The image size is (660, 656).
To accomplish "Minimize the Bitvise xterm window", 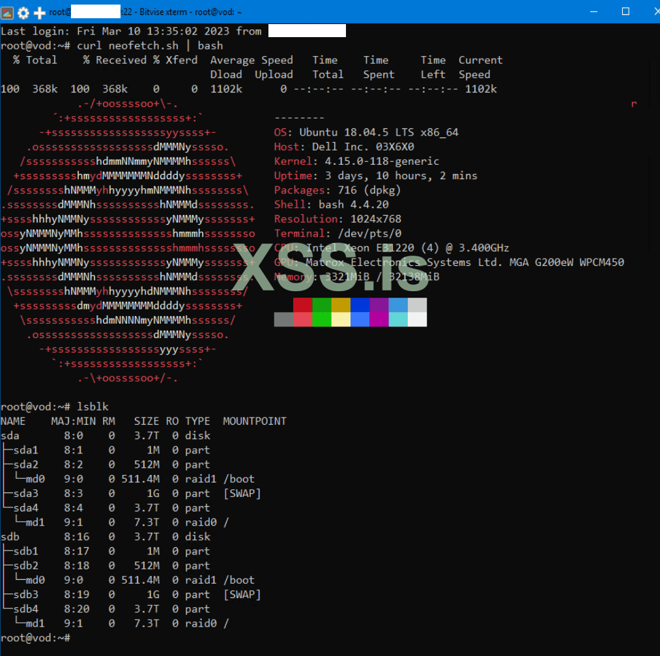I will [x=594, y=11].
